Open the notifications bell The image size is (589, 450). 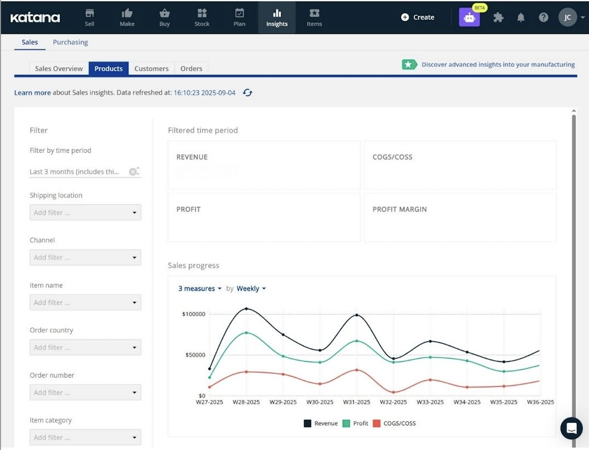point(521,17)
